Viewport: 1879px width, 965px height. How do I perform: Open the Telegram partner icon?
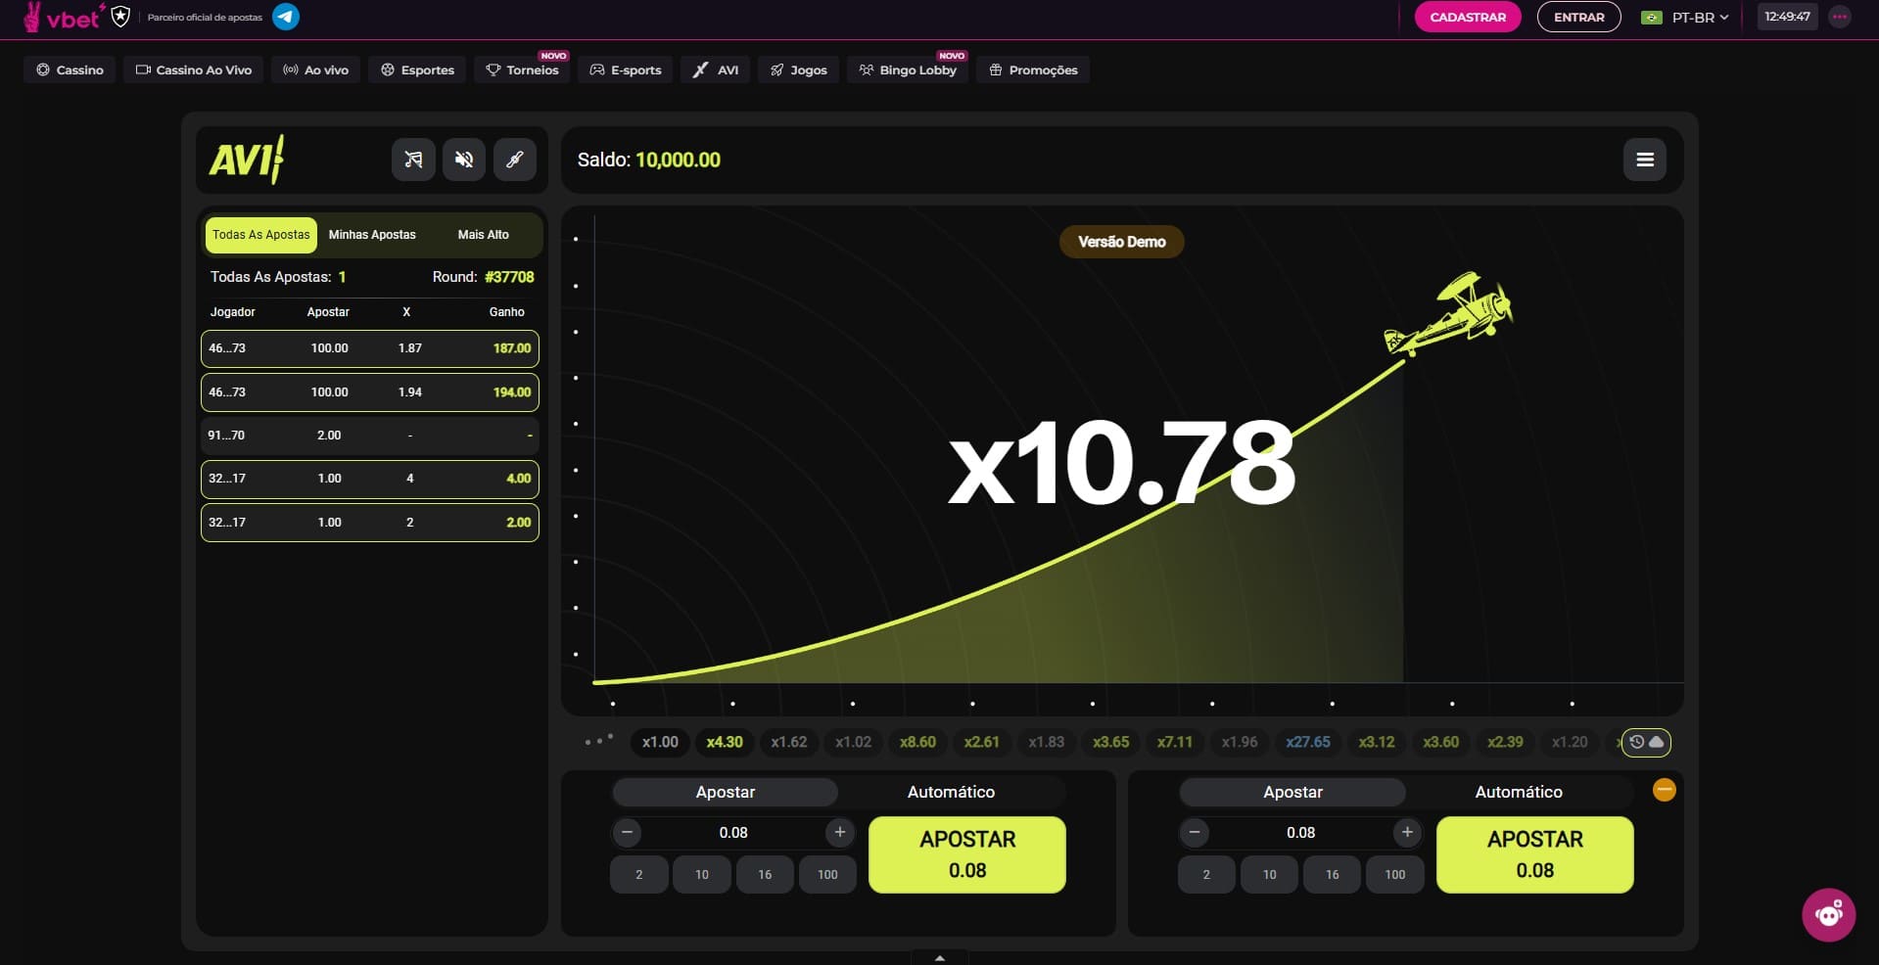[286, 17]
